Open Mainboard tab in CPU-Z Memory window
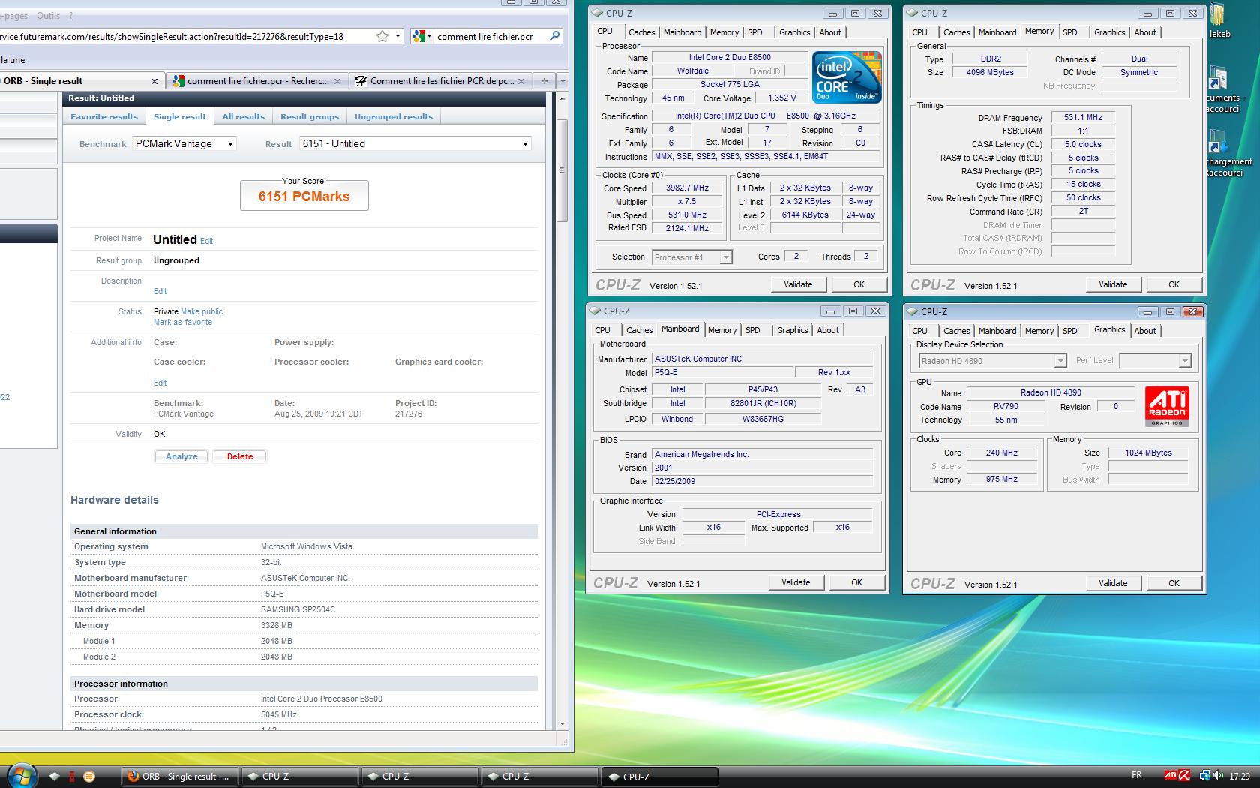The height and width of the screenshot is (788, 1260). pos(997,32)
